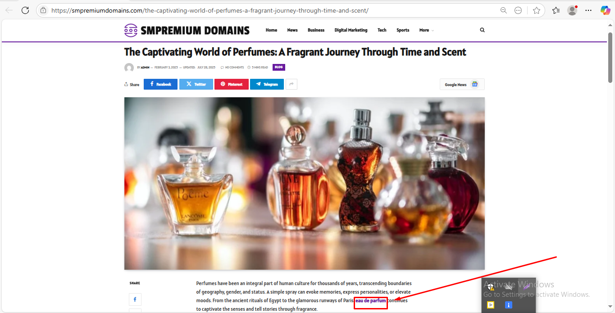Click the grey share-arrow more options button
Viewport: 615px width, 313px height.
(291, 84)
